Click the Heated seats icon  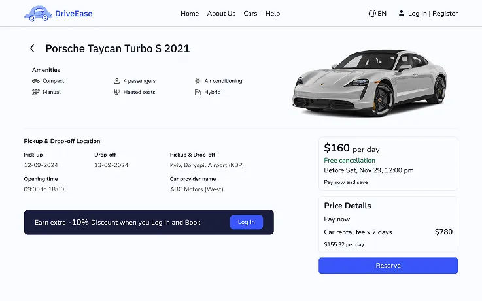click(117, 92)
